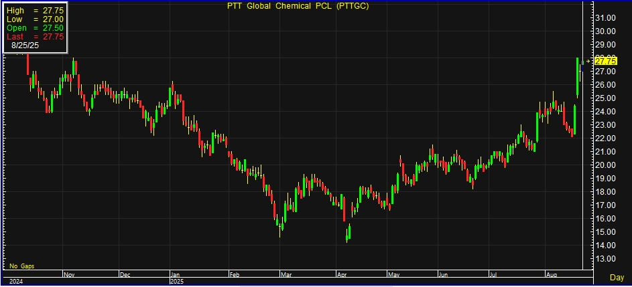
Task: Click the 'Last = 27.75' line in the info box
Action: pyautogui.click(x=35, y=37)
